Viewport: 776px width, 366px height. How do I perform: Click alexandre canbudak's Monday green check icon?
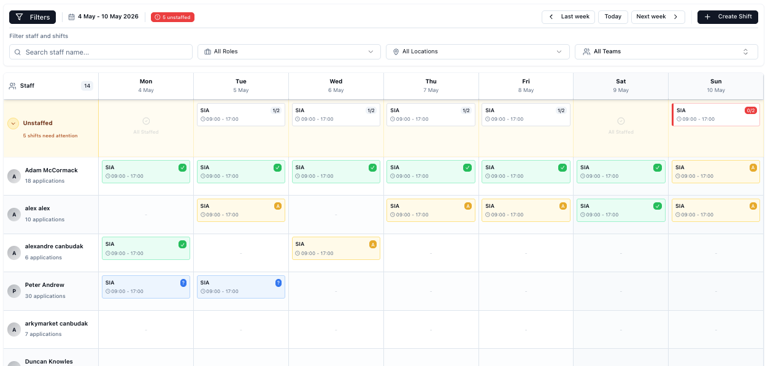point(182,244)
